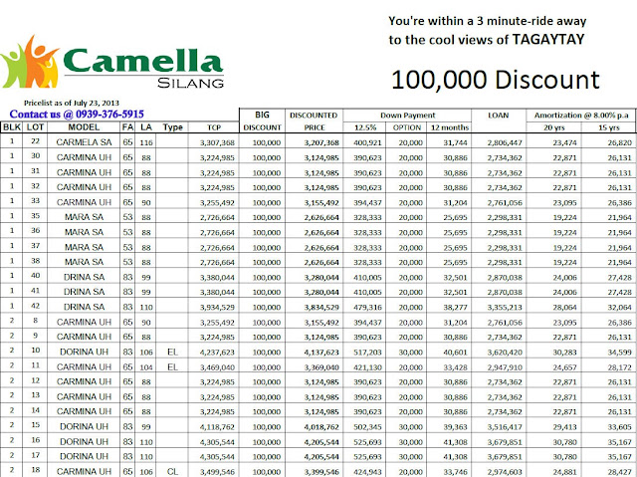Viewport: 637px width, 477px height.
Task: Select the 12.5% sub-header
Action: pyautogui.click(x=365, y=127)
